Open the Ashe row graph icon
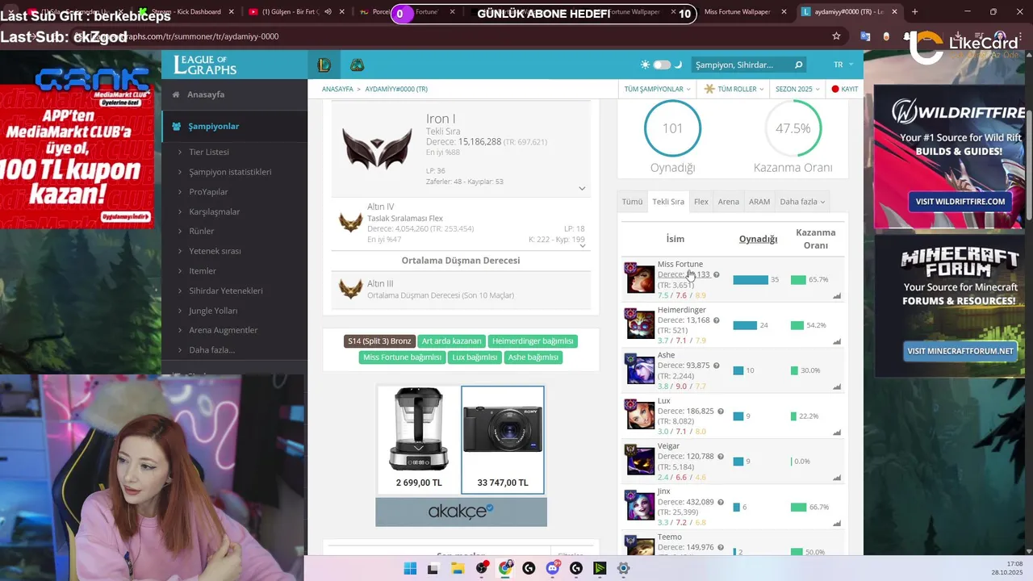The width and height of the screenshot is (1033, 581). point(837,387)
